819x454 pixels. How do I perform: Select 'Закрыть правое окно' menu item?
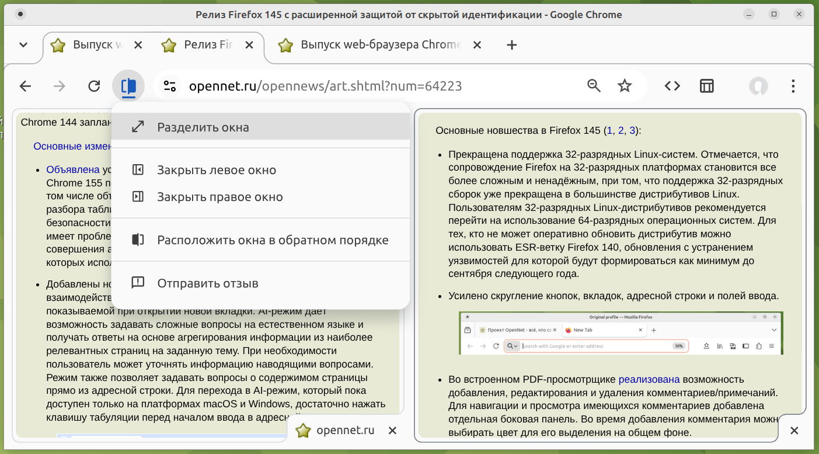(260, 197)
